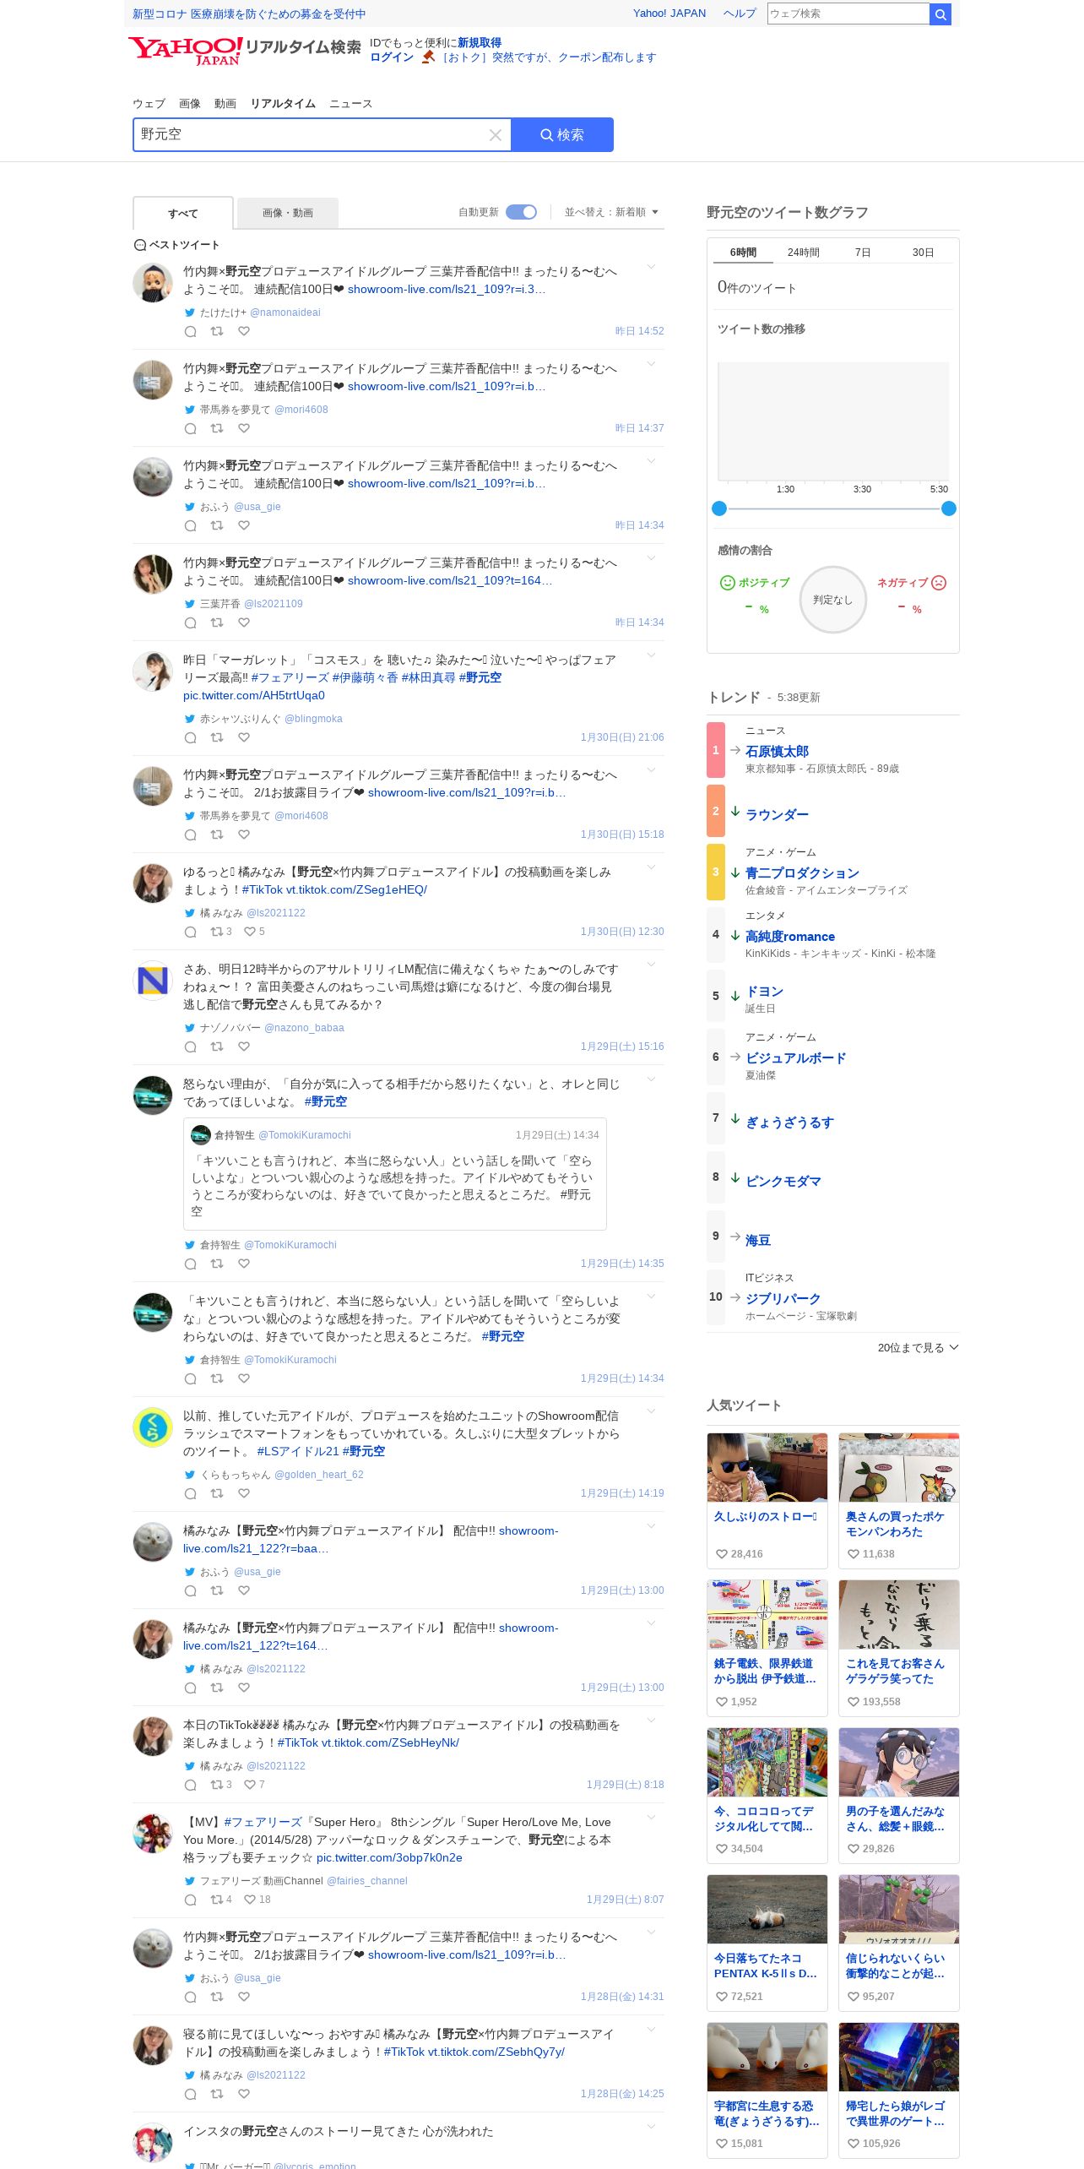Image resolution: width=1084 pixels, height=2169 pixels.
Task: Reply to the たけたけ+ tweet
Action: pos(191,331)
